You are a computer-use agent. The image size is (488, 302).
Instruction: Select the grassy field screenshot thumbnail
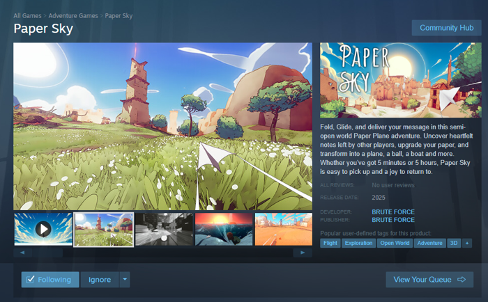tap(104, 230)
